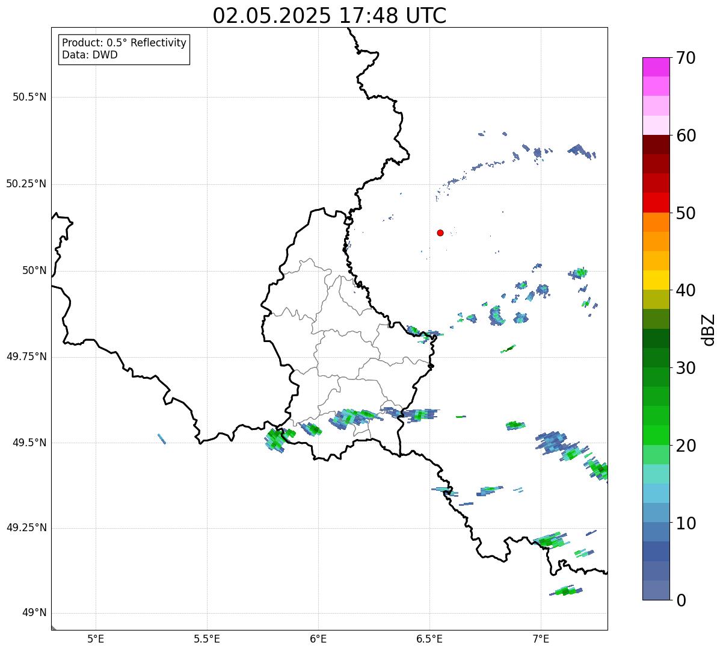Click the dBZ colorbar axis label
Image resolution: width=723 pixels, height=651 pixels.
709,329
